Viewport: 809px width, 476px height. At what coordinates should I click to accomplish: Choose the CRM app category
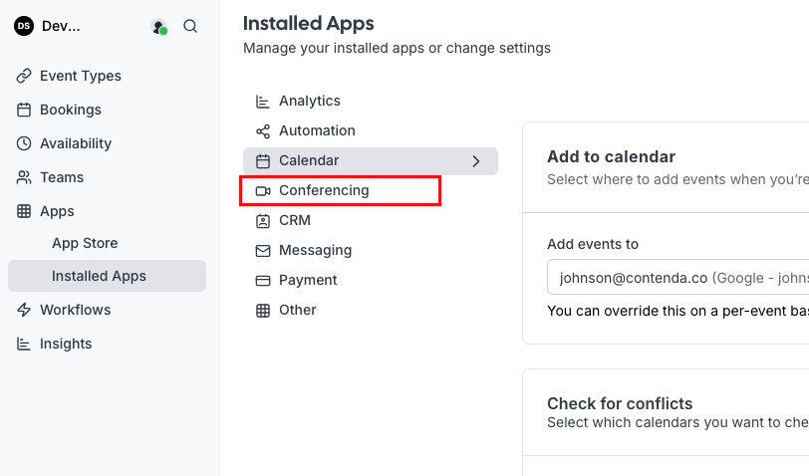[294, 220]
